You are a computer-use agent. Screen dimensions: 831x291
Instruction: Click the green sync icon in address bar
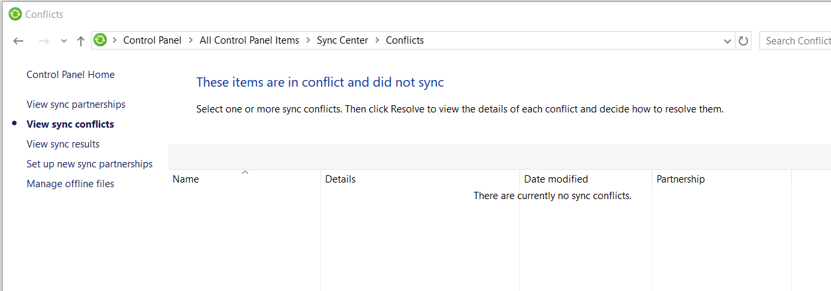[x=100, y=40]
